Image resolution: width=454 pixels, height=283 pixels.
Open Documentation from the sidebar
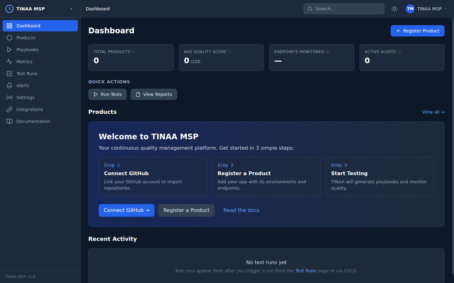pos(40,121)
